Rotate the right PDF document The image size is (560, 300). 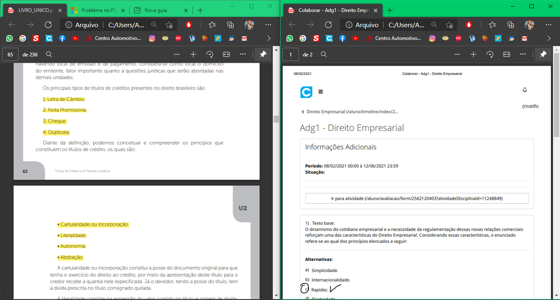pyautogui.click(x=490, y=54)
